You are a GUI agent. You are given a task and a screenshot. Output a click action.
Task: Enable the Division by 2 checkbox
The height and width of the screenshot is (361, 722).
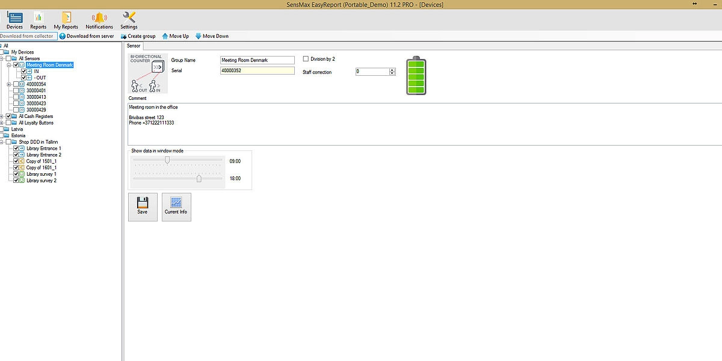coord(306,59)
